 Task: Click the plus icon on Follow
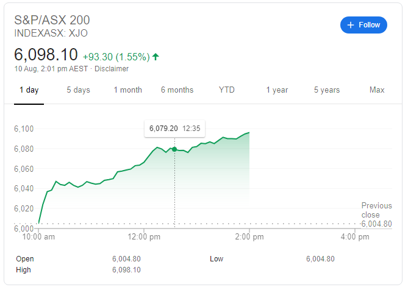[x=351, y=25]
